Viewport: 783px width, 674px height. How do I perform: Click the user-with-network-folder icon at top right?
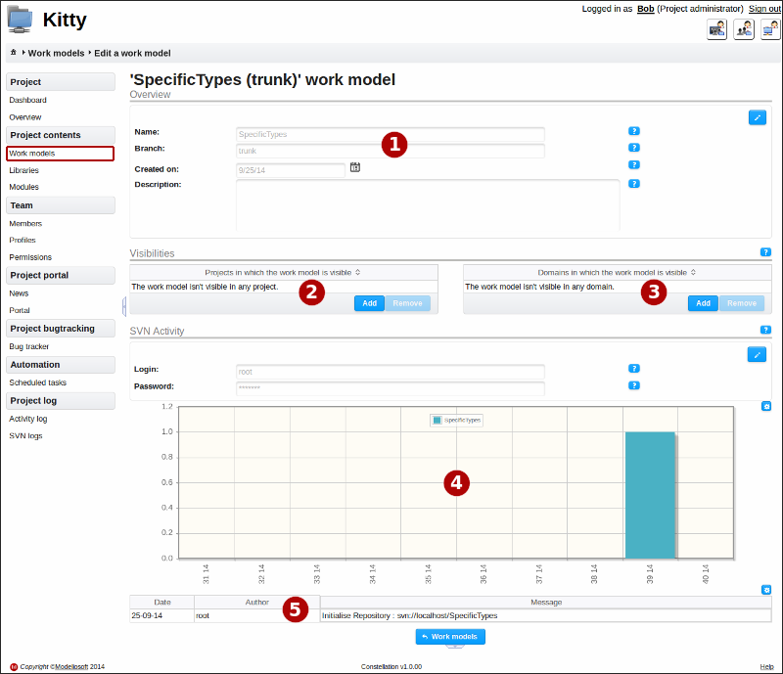[770, 29]
